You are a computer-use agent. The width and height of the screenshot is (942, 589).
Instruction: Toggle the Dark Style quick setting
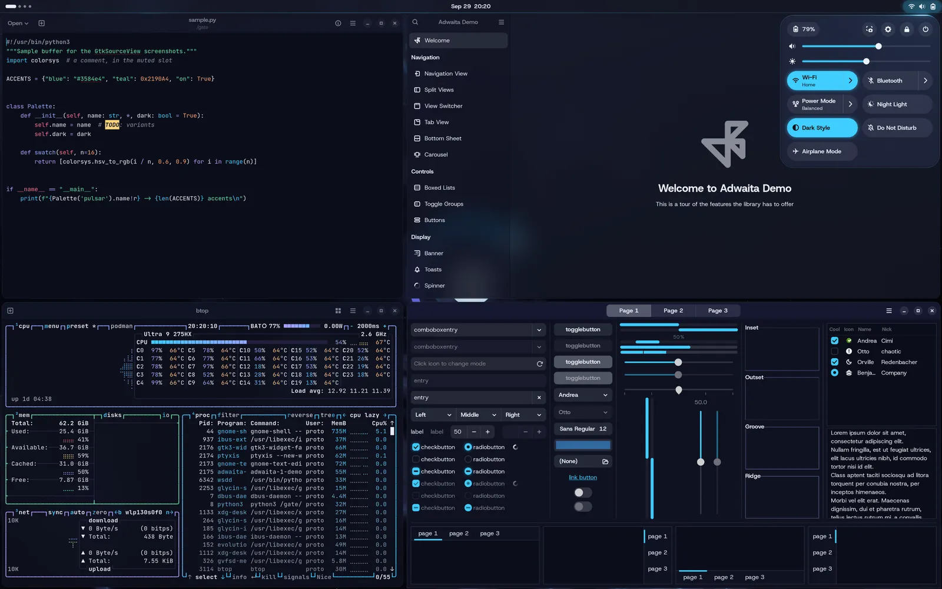tap(822, 128)
